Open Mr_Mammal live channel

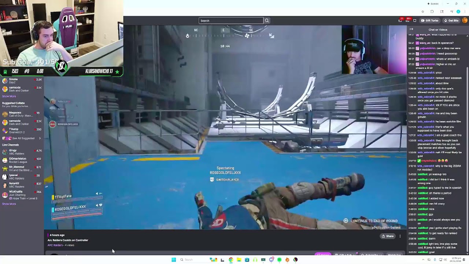22,169
